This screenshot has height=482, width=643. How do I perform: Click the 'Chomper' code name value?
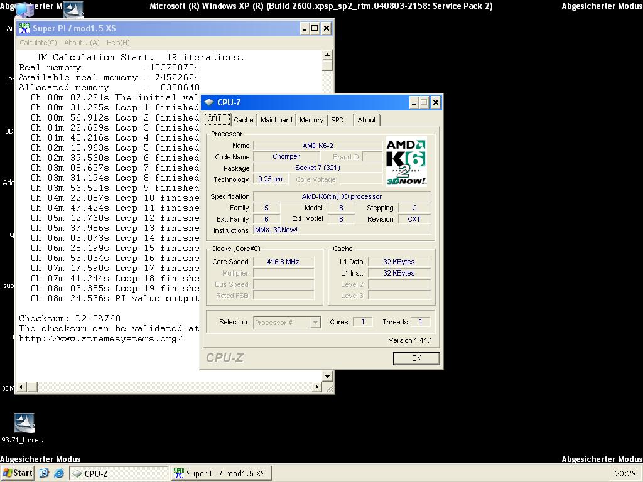[x=286, y=156]
